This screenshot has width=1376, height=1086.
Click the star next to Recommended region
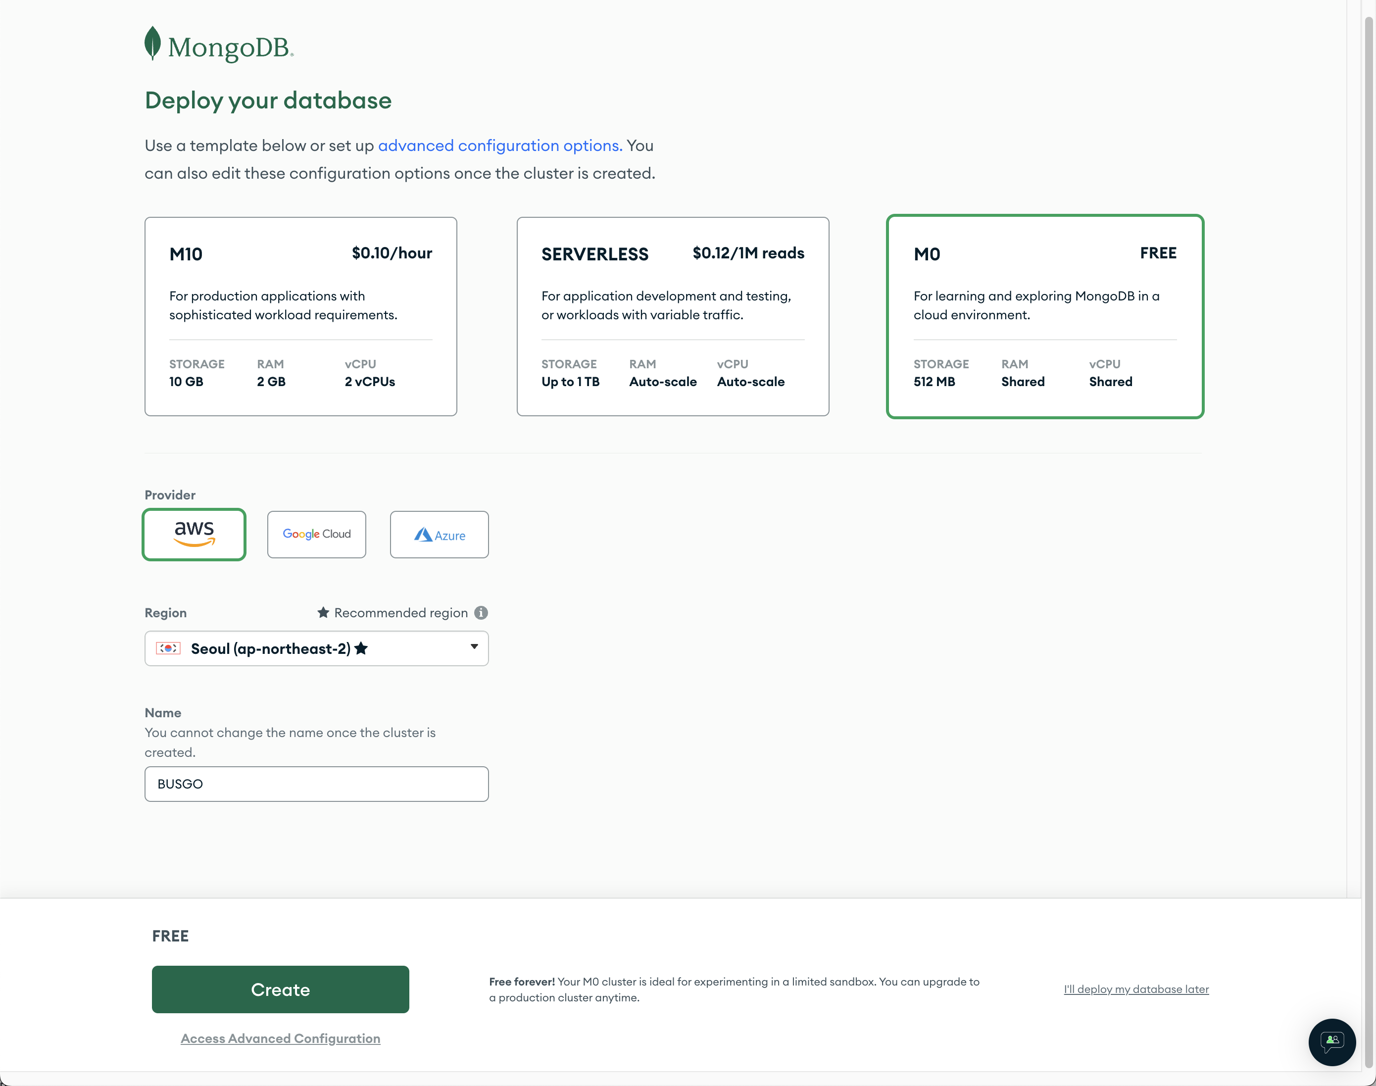323,612
